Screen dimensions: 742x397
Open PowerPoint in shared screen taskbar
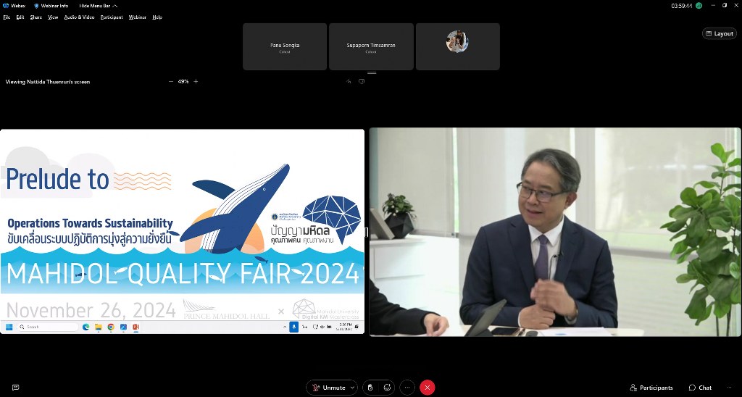pos(136,327)
